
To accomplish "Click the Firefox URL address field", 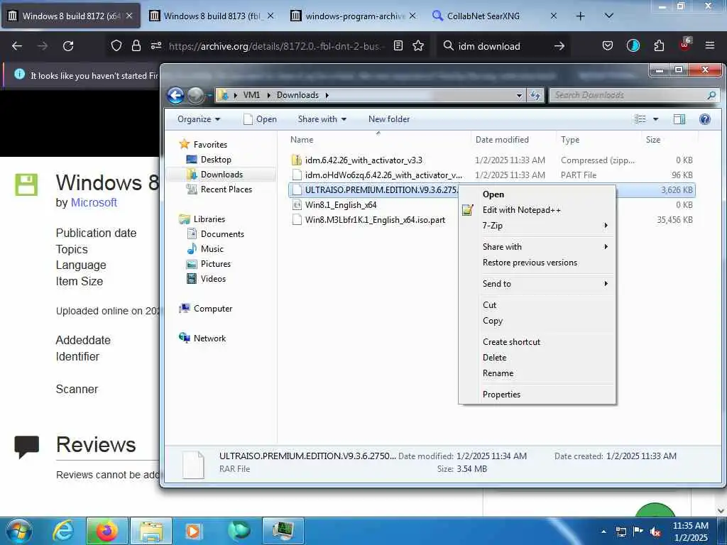I will [277, 46].
